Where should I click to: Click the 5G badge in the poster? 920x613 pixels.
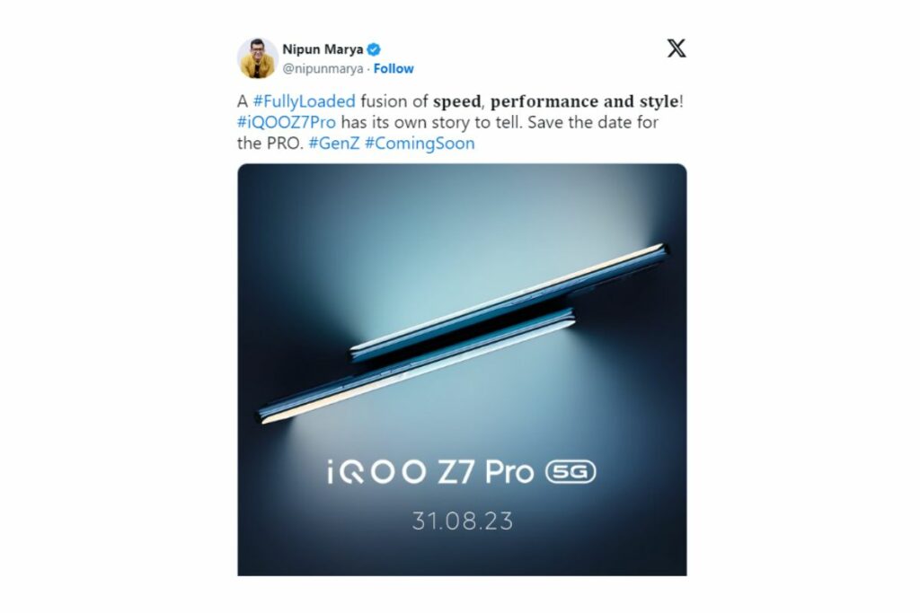pos(571,472)
